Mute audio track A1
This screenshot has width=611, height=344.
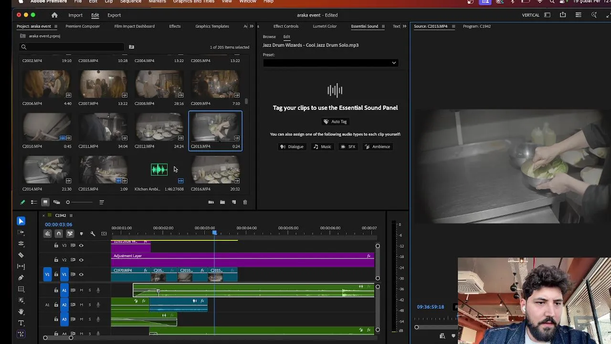(81, 290)
